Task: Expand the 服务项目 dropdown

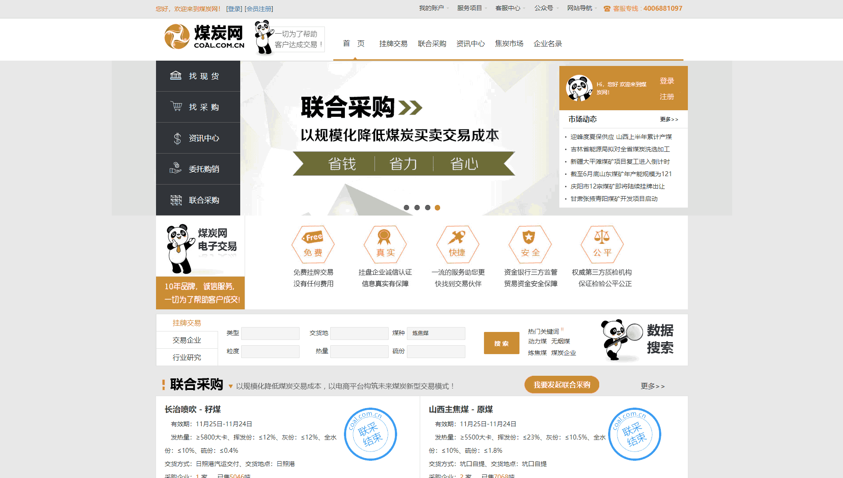Action: [472, 8]
